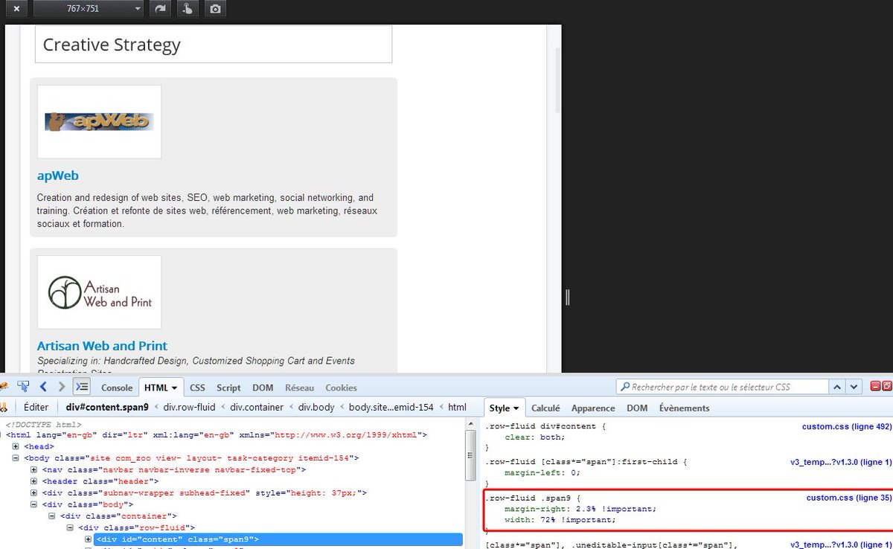Open the main DOM panel beside Script
The image size is (893, 549).
(x=263, y=388)
